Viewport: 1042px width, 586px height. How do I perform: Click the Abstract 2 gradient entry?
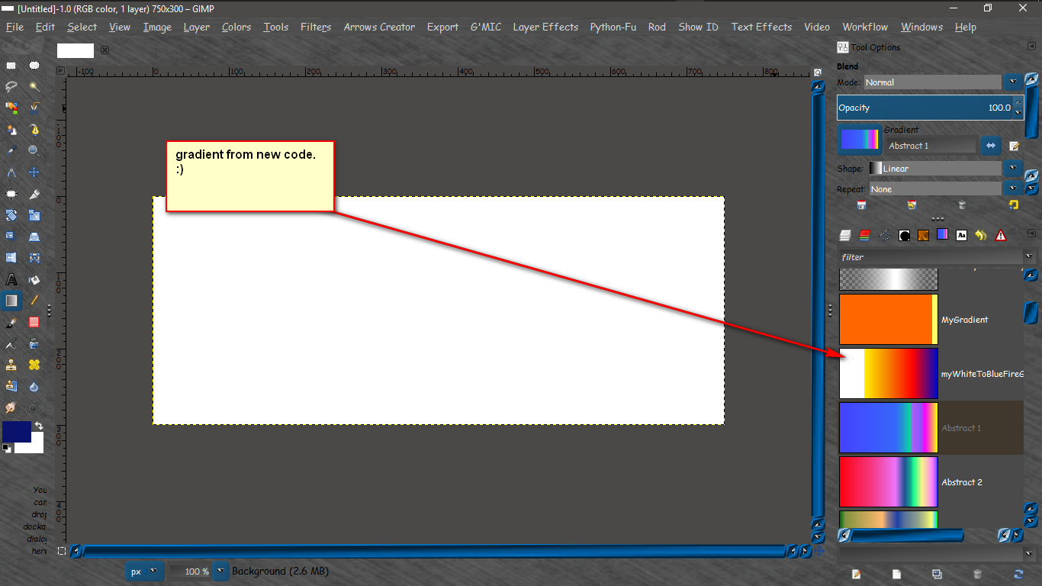[931, 482]
